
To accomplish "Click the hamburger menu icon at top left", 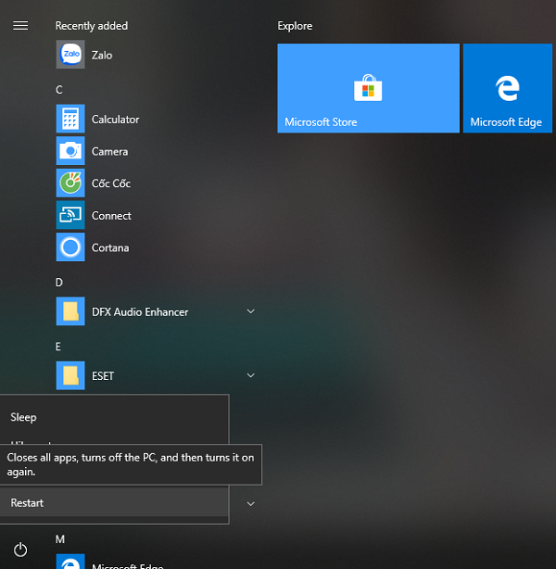I will [20, 26].
